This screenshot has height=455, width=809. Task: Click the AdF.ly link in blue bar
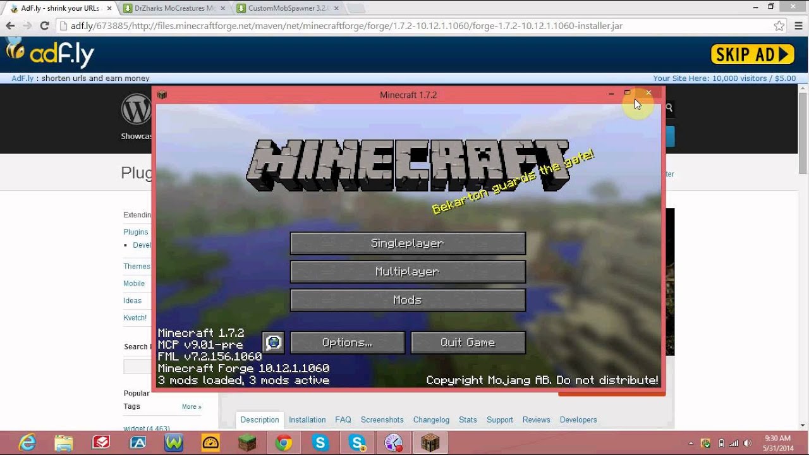click(x=22, y=78)
